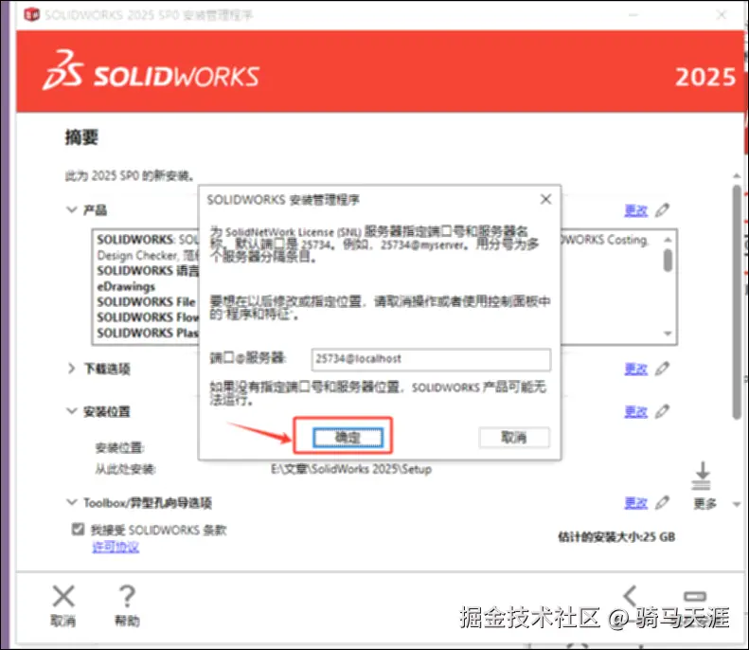The image size is (749, 650).
Task: Click the product list scroll-down arrow
Action: 668,334
